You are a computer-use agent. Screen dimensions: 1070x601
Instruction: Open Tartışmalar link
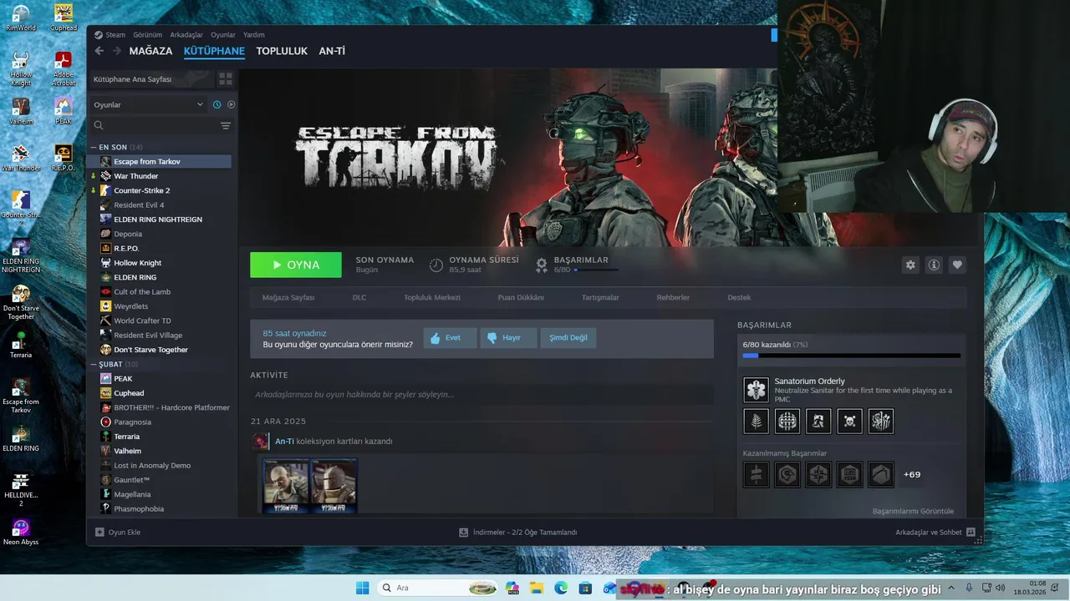point(600,297)
